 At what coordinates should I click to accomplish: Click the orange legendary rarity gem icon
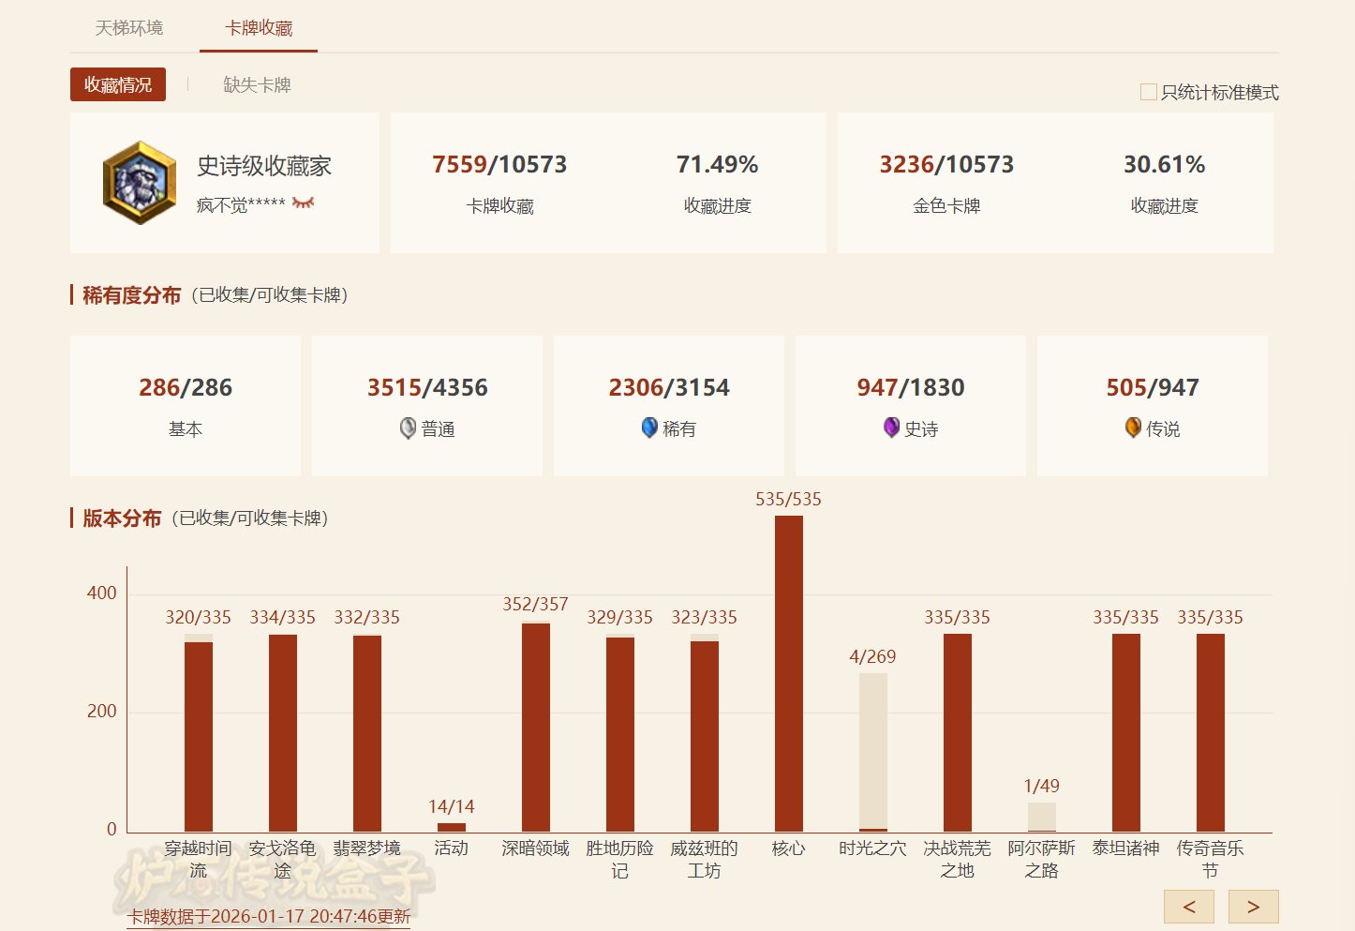[x=1133, y=428]
